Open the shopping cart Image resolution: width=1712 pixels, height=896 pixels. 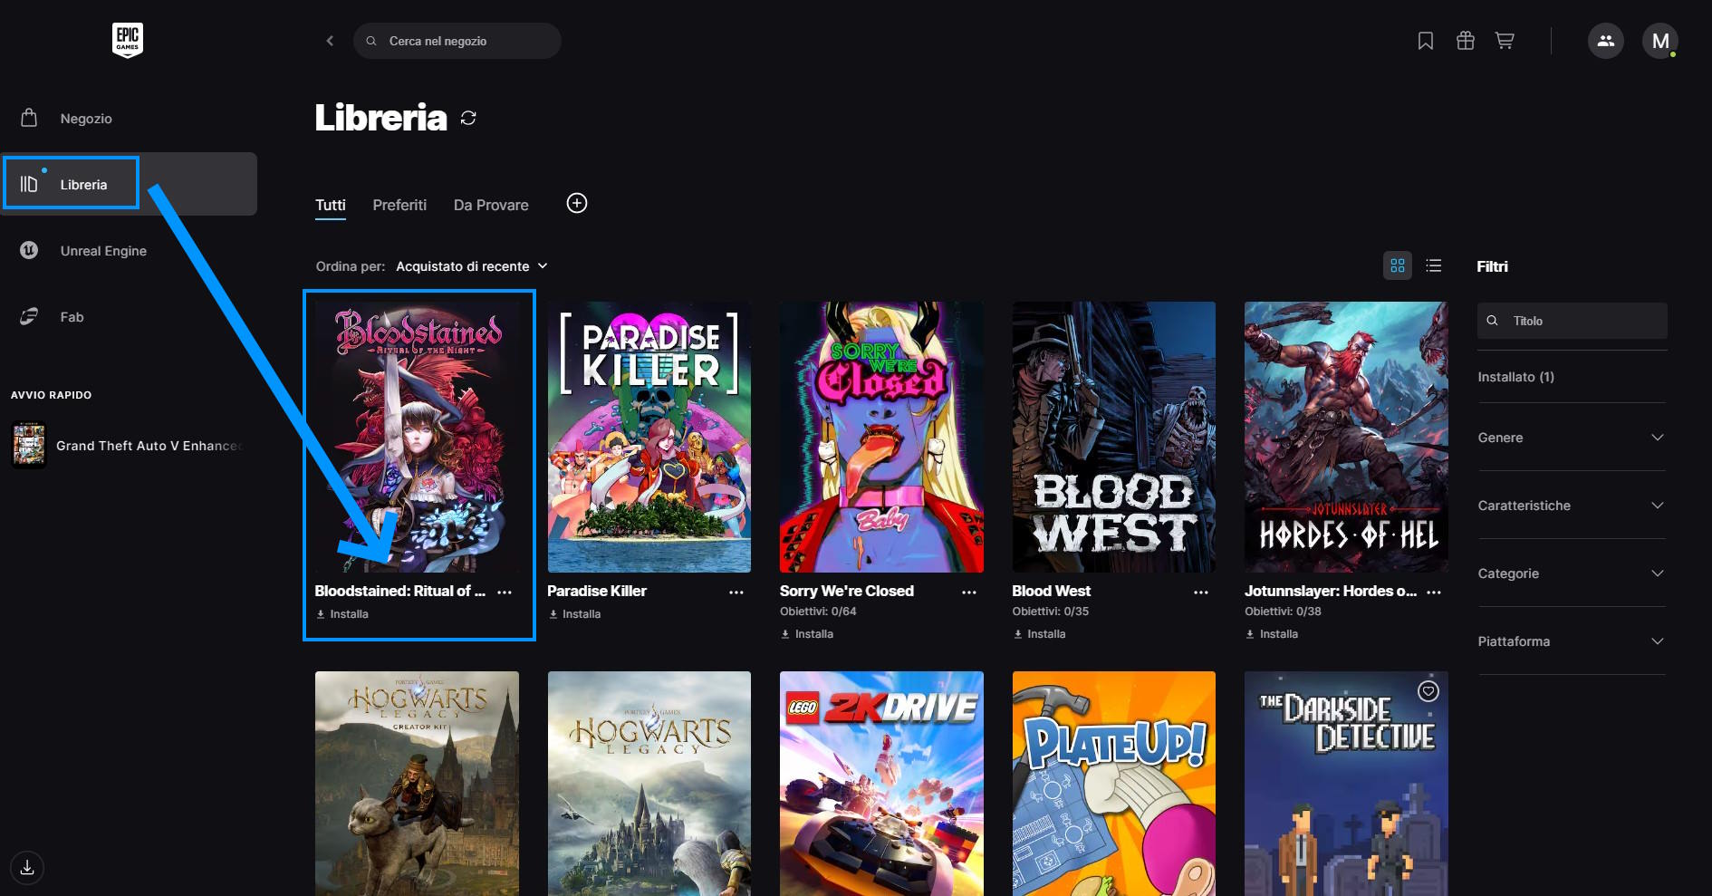click(1505, 41)
